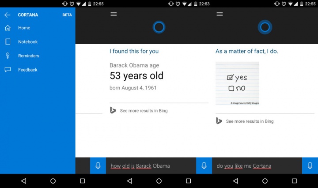The width and height of the screenshot is (318, 188).
Task: Tap Bing logo under the yes/no image
Action: coord(219,121)
